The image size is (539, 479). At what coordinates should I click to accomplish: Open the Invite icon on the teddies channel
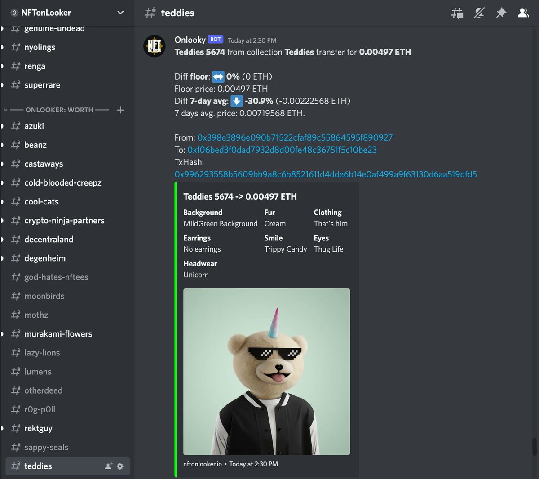[x=109, y=466]
